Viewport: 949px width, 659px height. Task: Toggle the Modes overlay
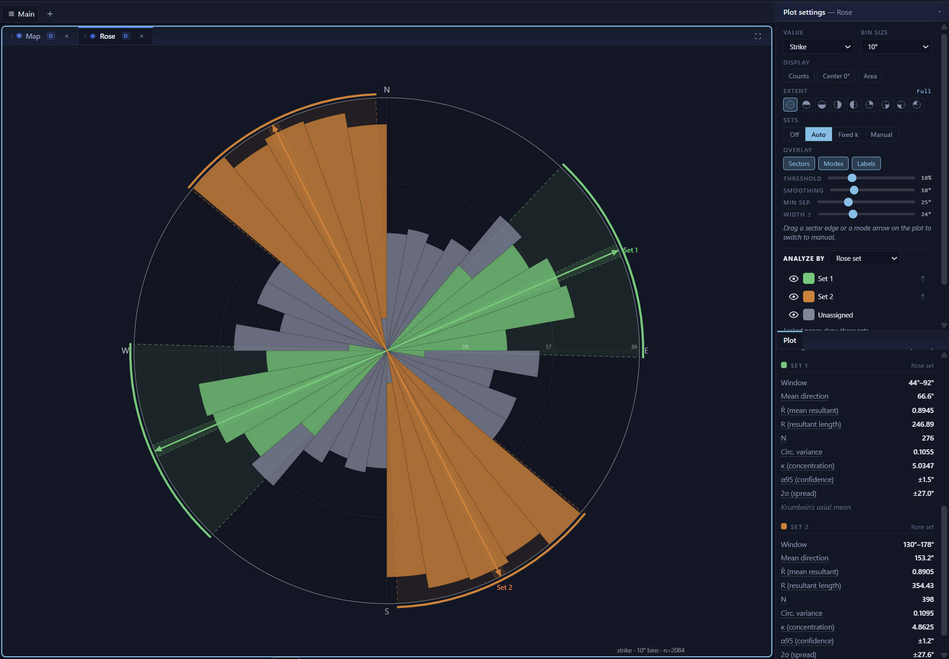pyautogui.click(x=833, y=164)
